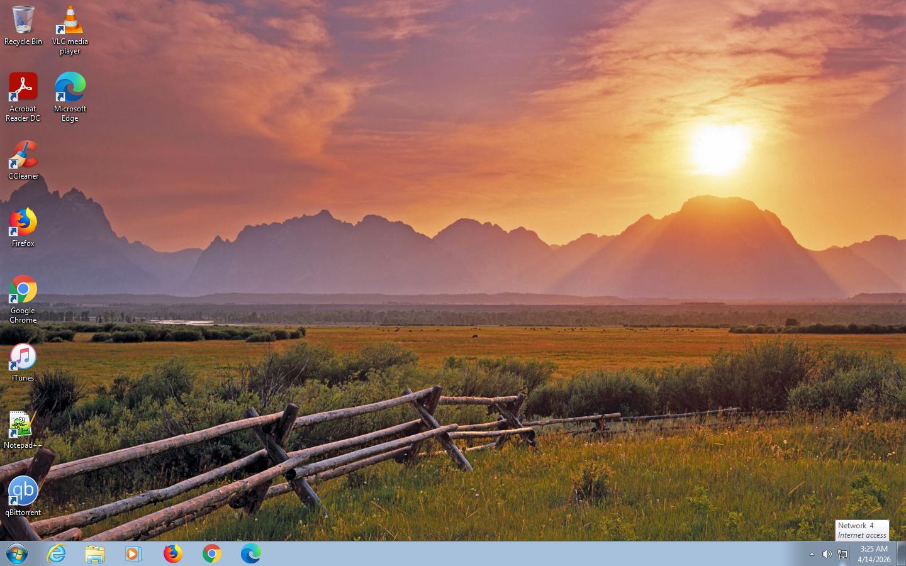This screenshot has width=906, height=566.
Task: Open Windows Explorer from the taskbar
Action: point(95,554)
